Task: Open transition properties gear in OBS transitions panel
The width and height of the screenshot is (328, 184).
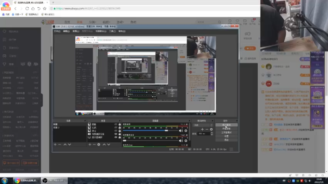Action: [211, 129]
